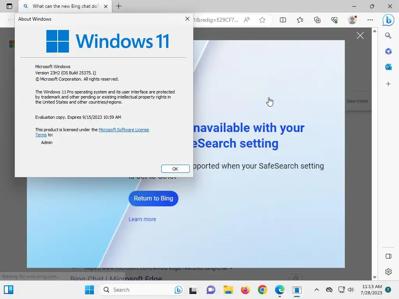399x299 pixels.
Task: Open network tray icon
Action: (x=341, y=290)
